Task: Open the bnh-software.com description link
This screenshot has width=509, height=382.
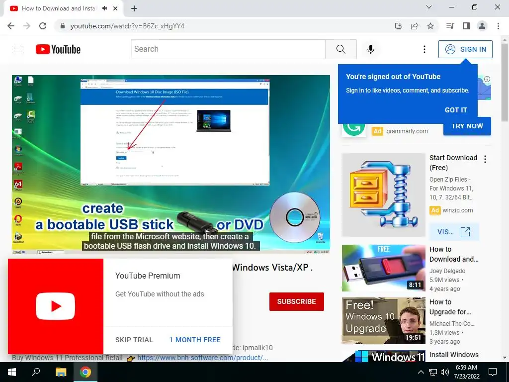Action: click(203, 358)
